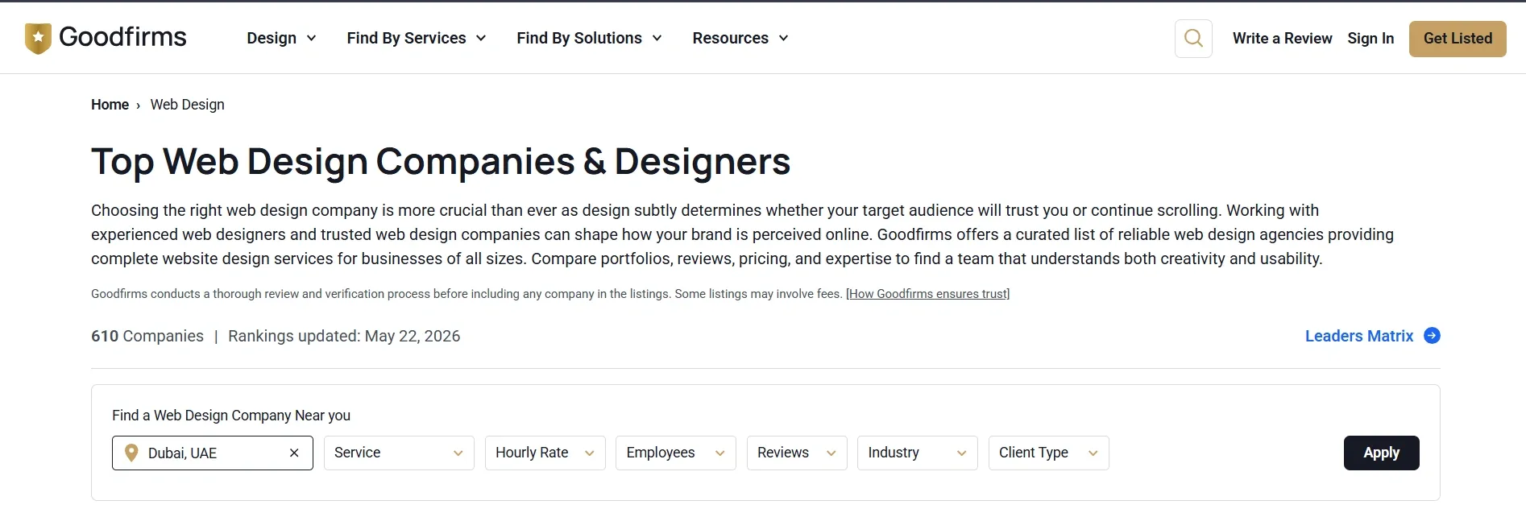Expand the Reviews filter dropdown
The image size is (1526, 513).
797,453
